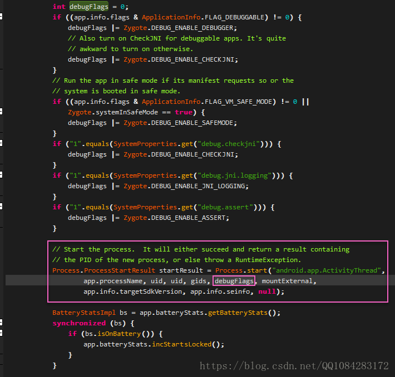Click debugFlags argument in Process.start call
This screenshot has height=377, width=395.
234,282
